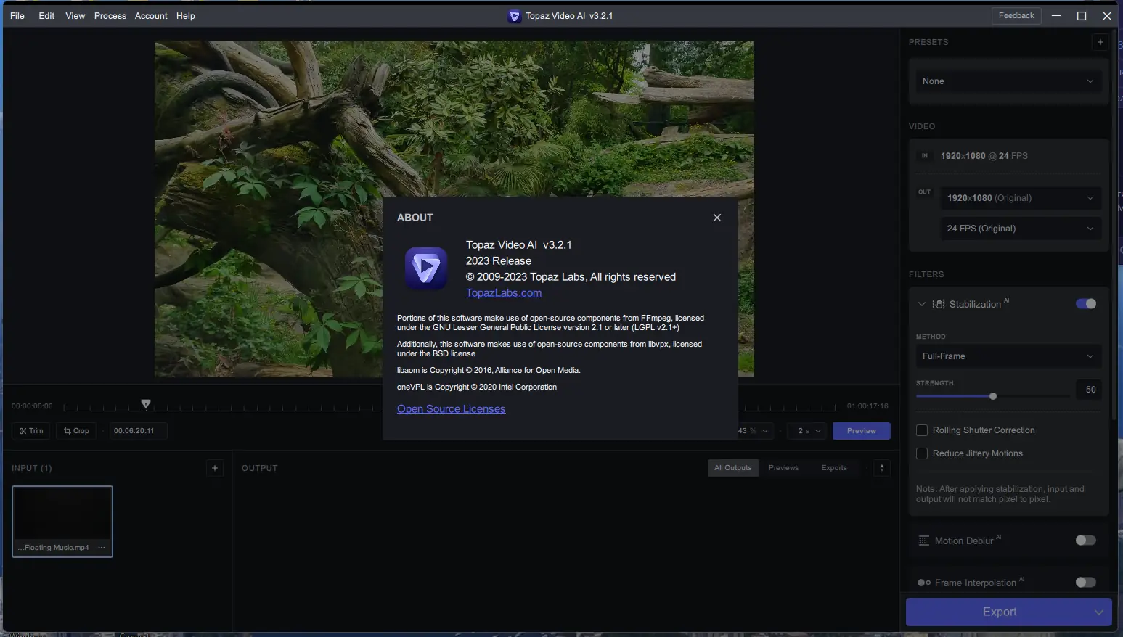Click the Trim button
The width and height of the screenshot is (1123, 637).
pos(31,431)
